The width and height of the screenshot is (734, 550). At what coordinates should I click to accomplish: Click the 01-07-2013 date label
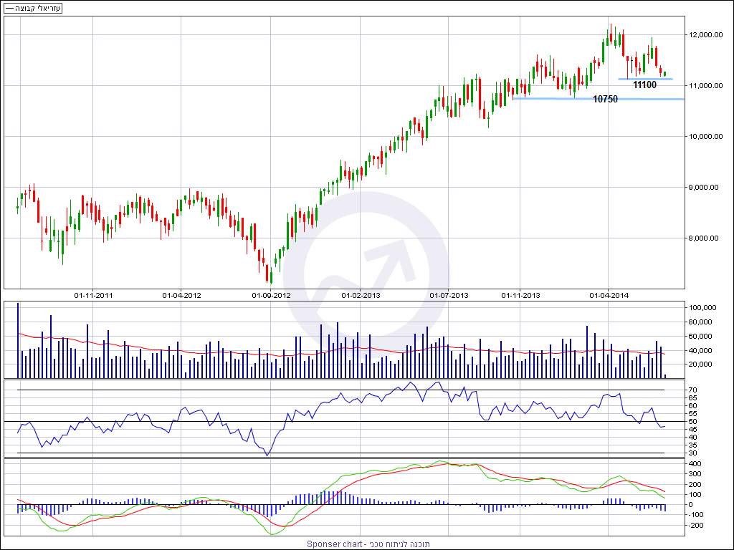[449, 296]
